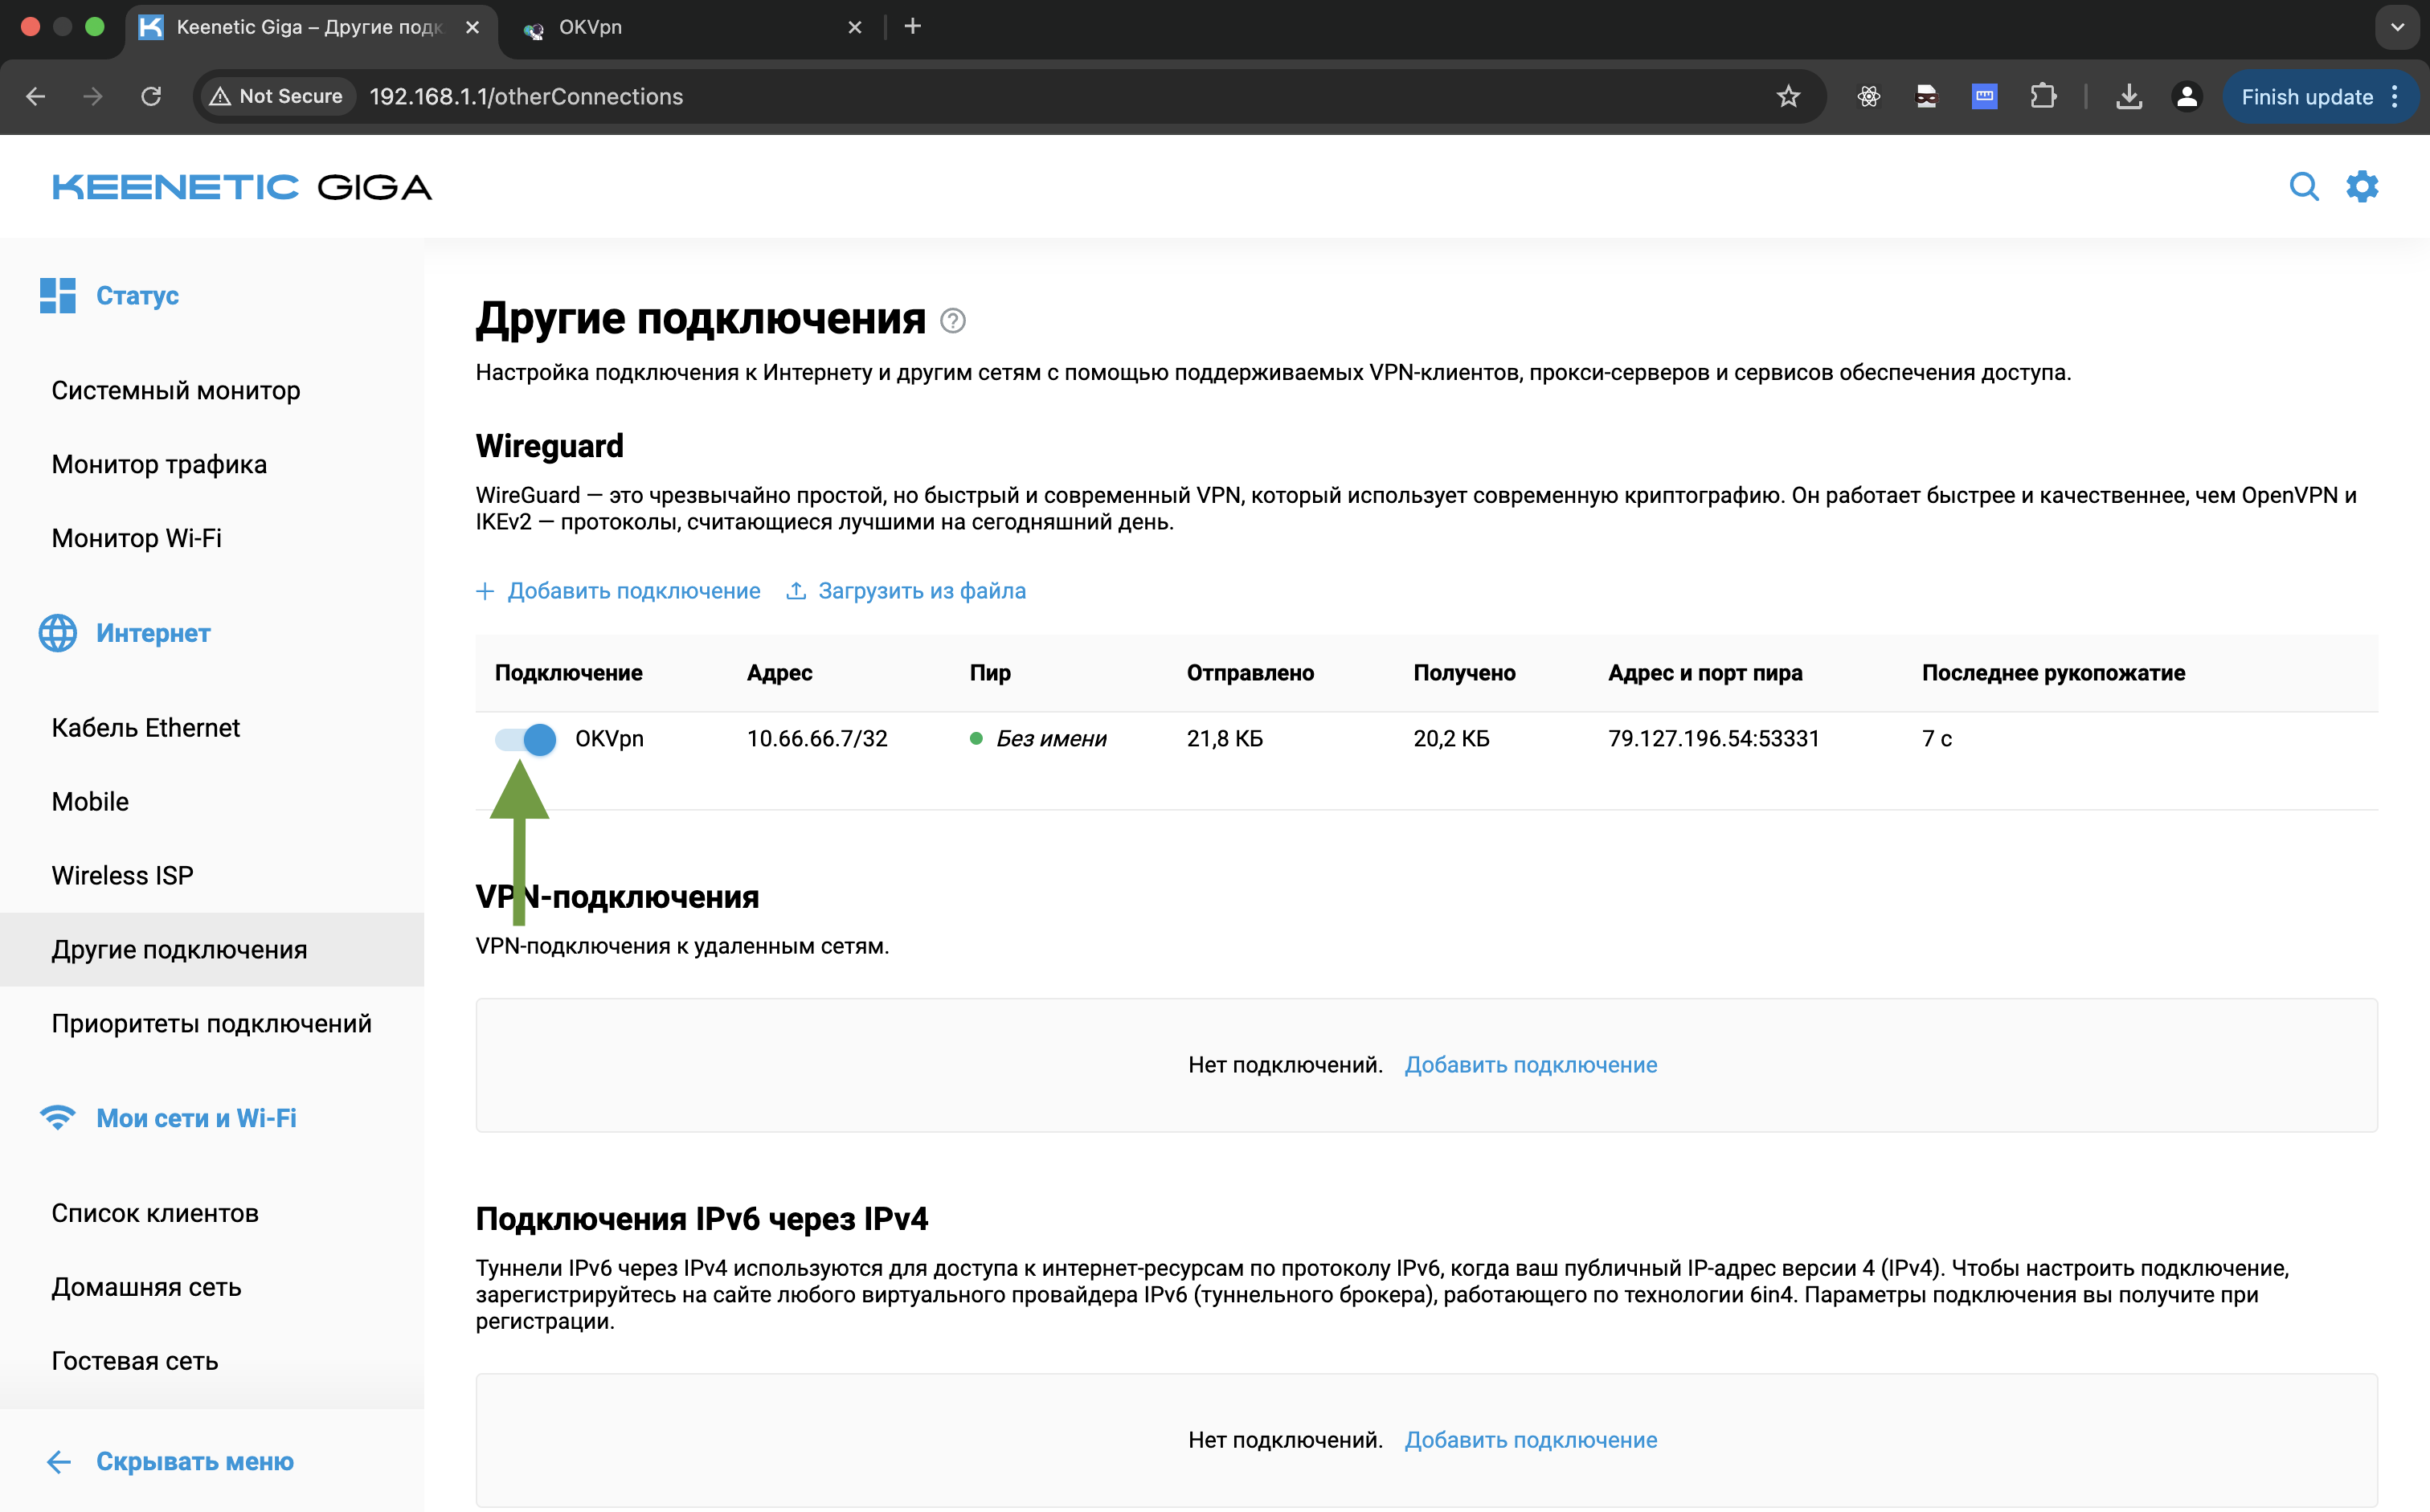Image resolution: width=2430 pixels, height=1512 pixels.
Task: Toggle the OKVpn Wireguard connection off
Action: [x=525, y=739]
